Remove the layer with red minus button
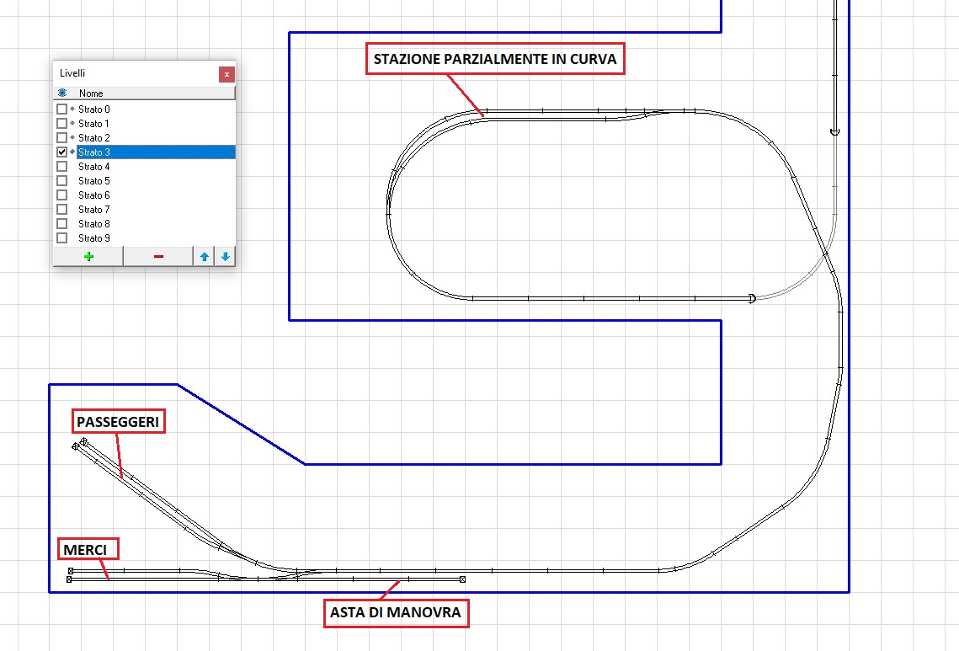Screen dimensions: 959x651 click(x=158, y=257)
